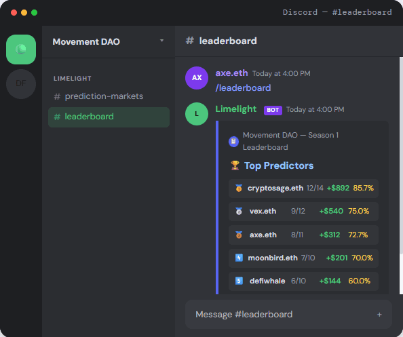This screenshot has height=337, width=403.
Task: Click the Top Predictors embed title
Action: click(x=279, y=165)
